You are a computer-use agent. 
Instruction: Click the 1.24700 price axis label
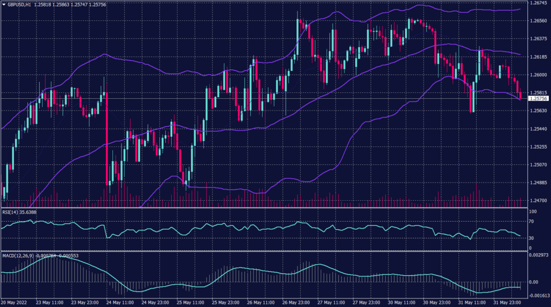pos(538,200)
